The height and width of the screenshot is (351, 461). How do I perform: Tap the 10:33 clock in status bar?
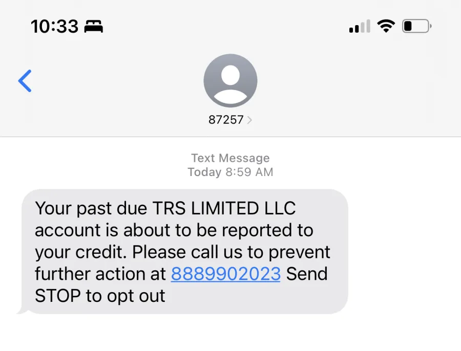(55, 27)
